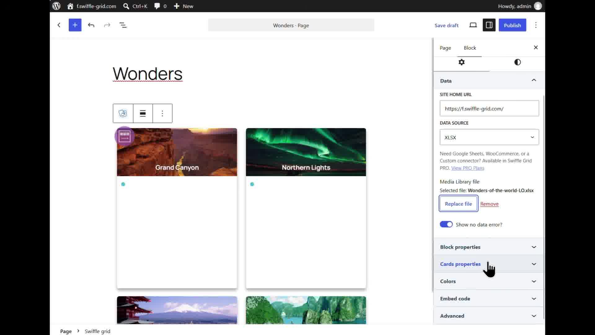This screenshot has height=335, width=595.
Task: Expand the Cards properties panel
Action: [489, 264]
